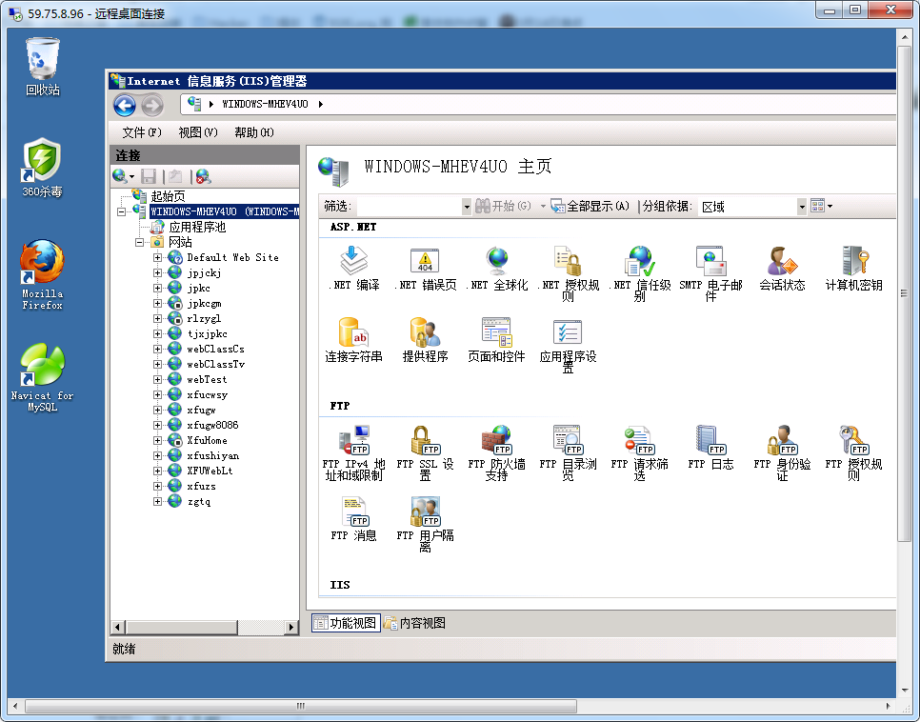
Task: Expand the xfugw8086 site node
Action: click(157, 425)
